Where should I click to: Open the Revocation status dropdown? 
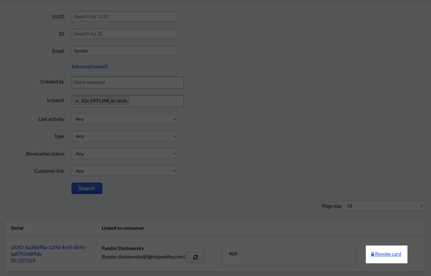(x=124, y=154)
